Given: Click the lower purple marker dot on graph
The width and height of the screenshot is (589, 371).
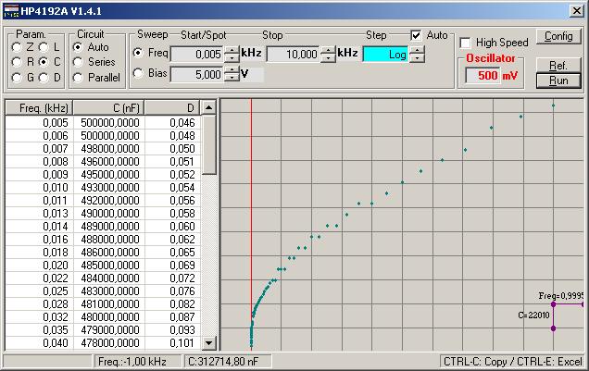Looking at the screenshot, I should pyautogui.click(x=553, y=328).
